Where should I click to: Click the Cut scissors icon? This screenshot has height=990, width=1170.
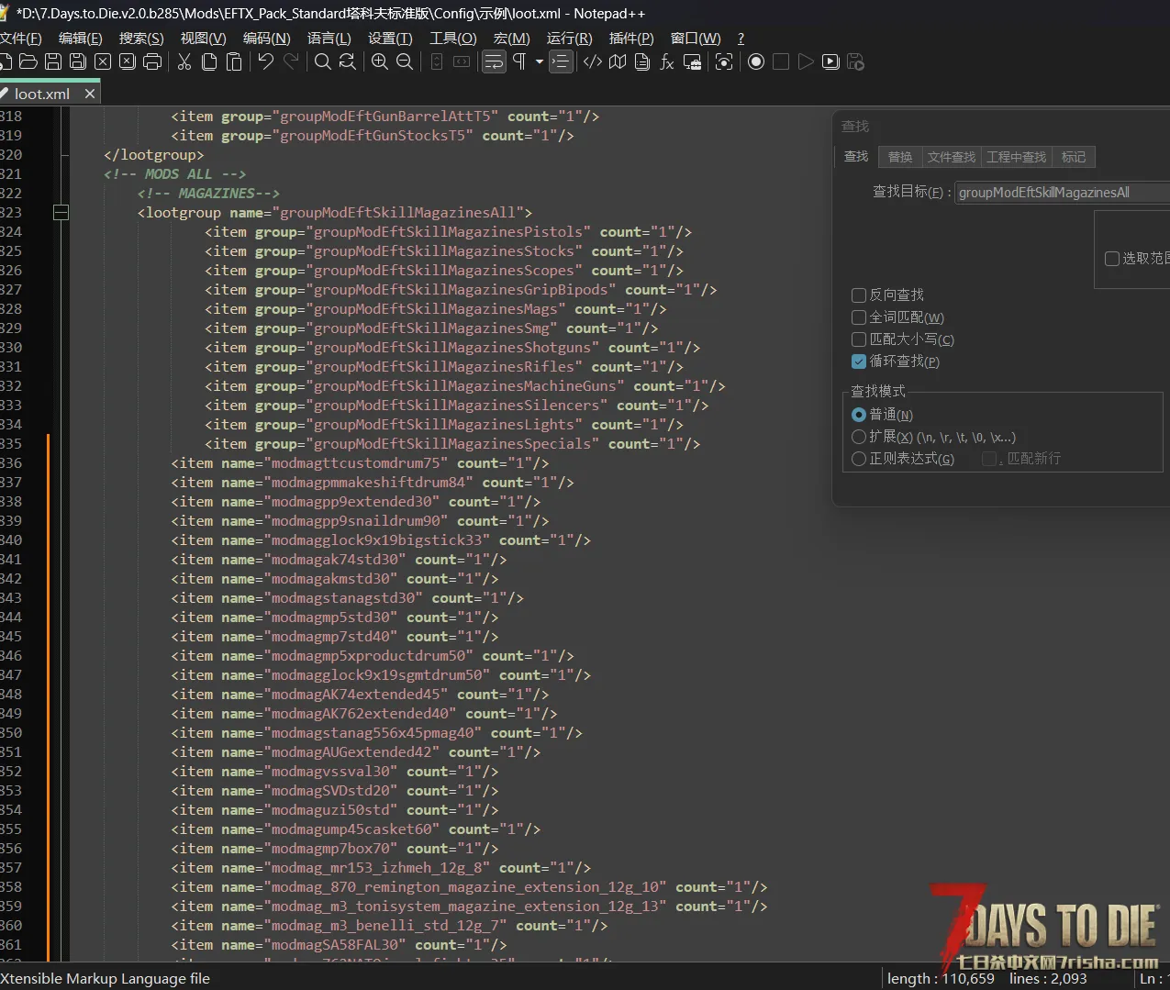pos(184,61)
